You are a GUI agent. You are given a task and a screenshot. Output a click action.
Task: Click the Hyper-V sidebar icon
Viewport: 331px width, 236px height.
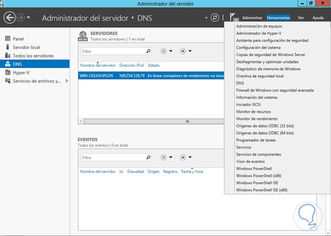(x=8, y=72)
